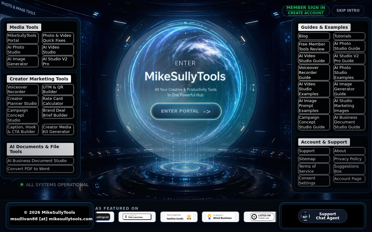Click the Creator Marketing Tools heading
Image resolution: width=372 pixels, height=232 pixels.
pyautogui.click(x=39, y=79)
